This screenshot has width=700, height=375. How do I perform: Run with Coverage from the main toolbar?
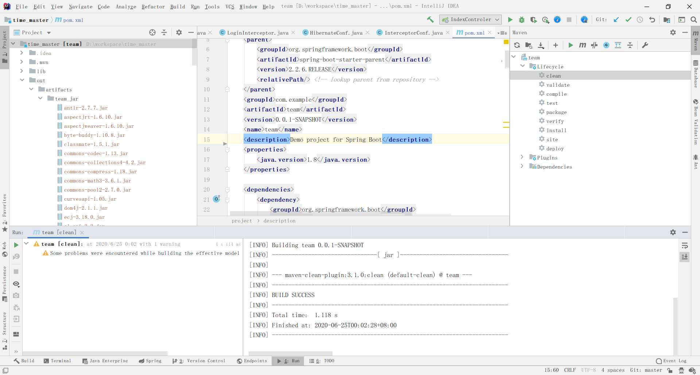533,20
